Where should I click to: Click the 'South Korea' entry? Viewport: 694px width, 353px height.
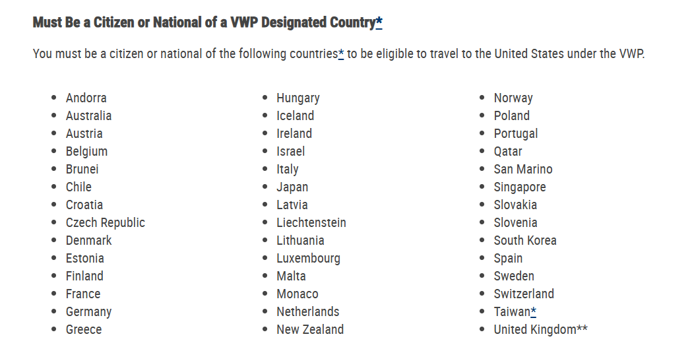(525, 240)
